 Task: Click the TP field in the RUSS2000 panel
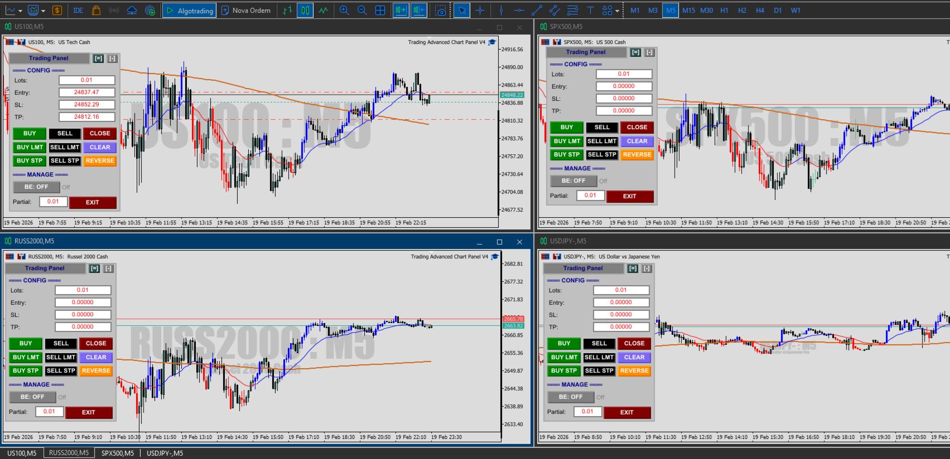[x=83, y=327]
